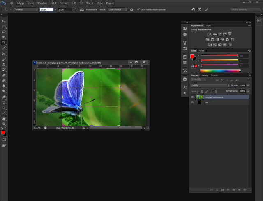Screen dimensions: 263x201
Task: Open the Warstwa menu
Action: (x=42, y=3)
